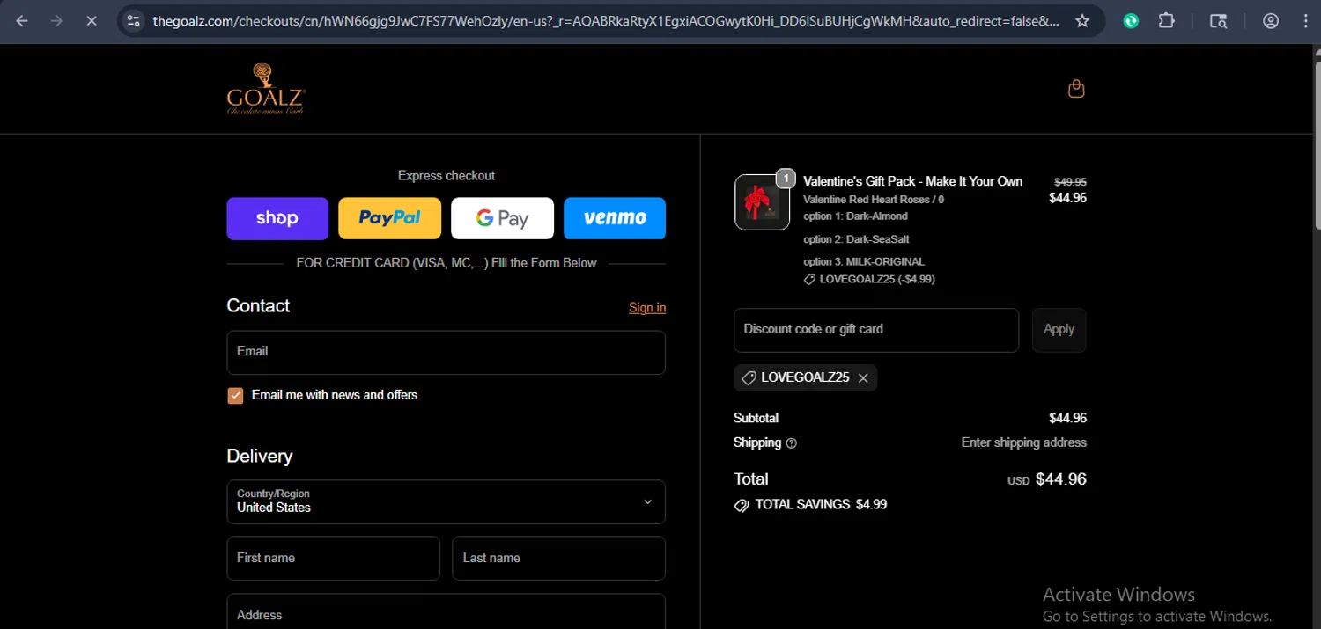Click the total amount $44.96
The width and height of the screenshot is (1321, 629).
point(1061,479)
